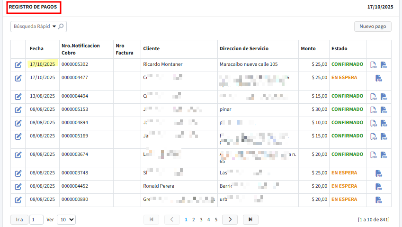Click the Ir a button
Image resolution: width=402 pixels, height=227 pixels.
[x=19, y=219]
